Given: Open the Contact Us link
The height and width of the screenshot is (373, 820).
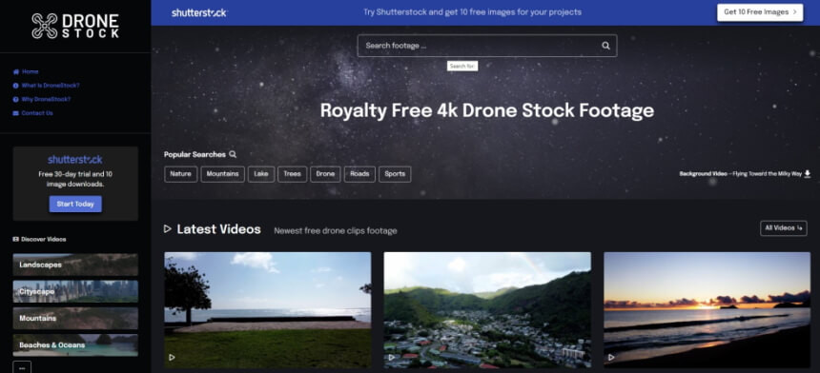Looking at the screenshot, I should [36, 113].
